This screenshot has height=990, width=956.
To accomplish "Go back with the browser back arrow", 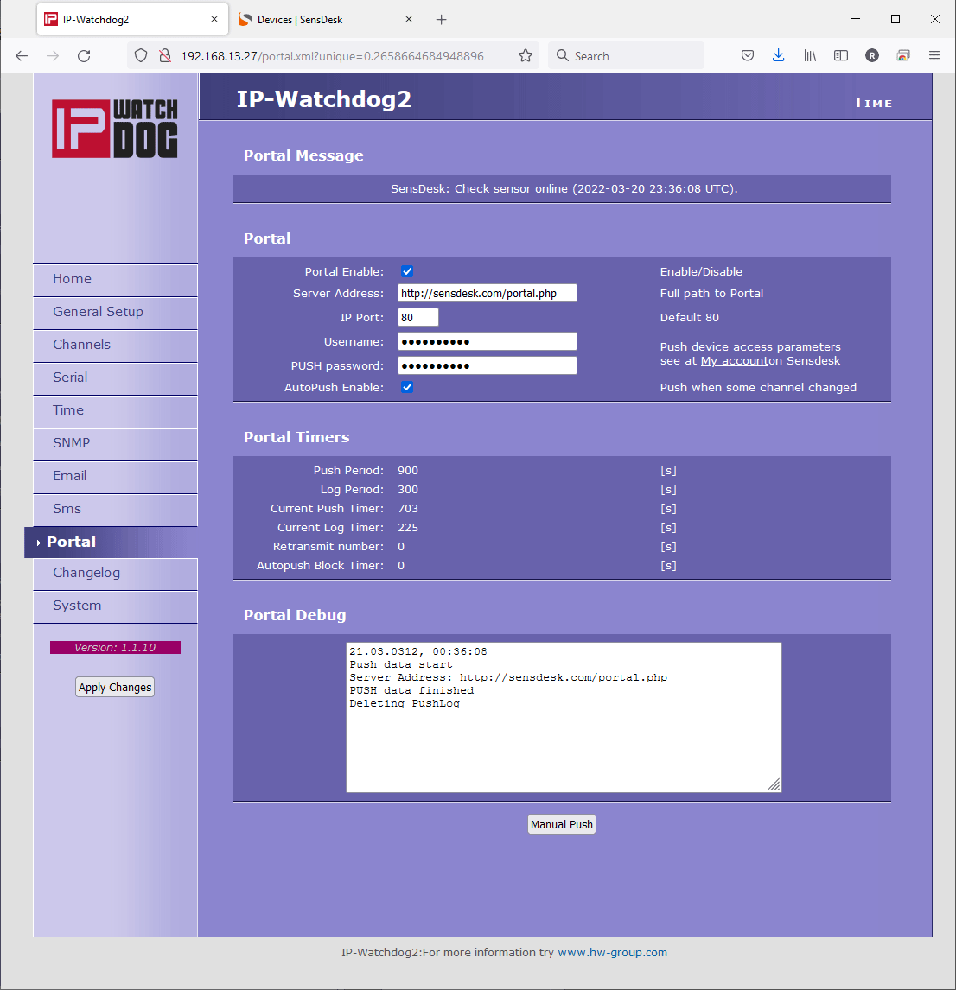I will tap(22, 56).
